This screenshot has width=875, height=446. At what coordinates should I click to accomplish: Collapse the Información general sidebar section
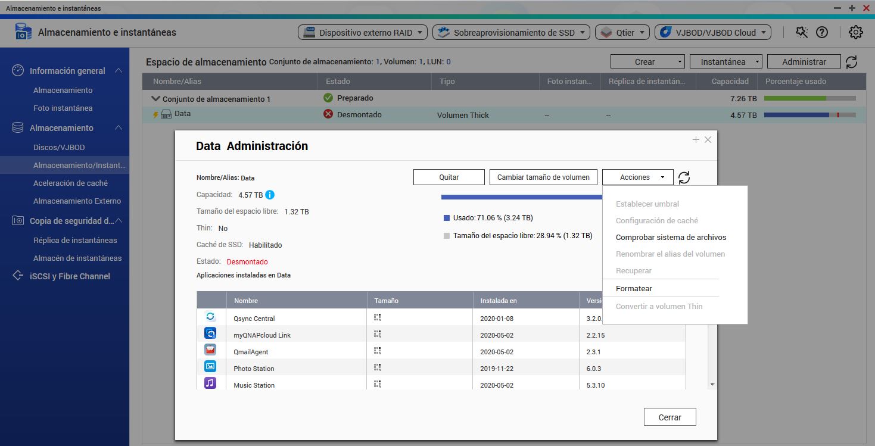pos(119,71)
